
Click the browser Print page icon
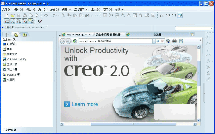tap(174, 41)
